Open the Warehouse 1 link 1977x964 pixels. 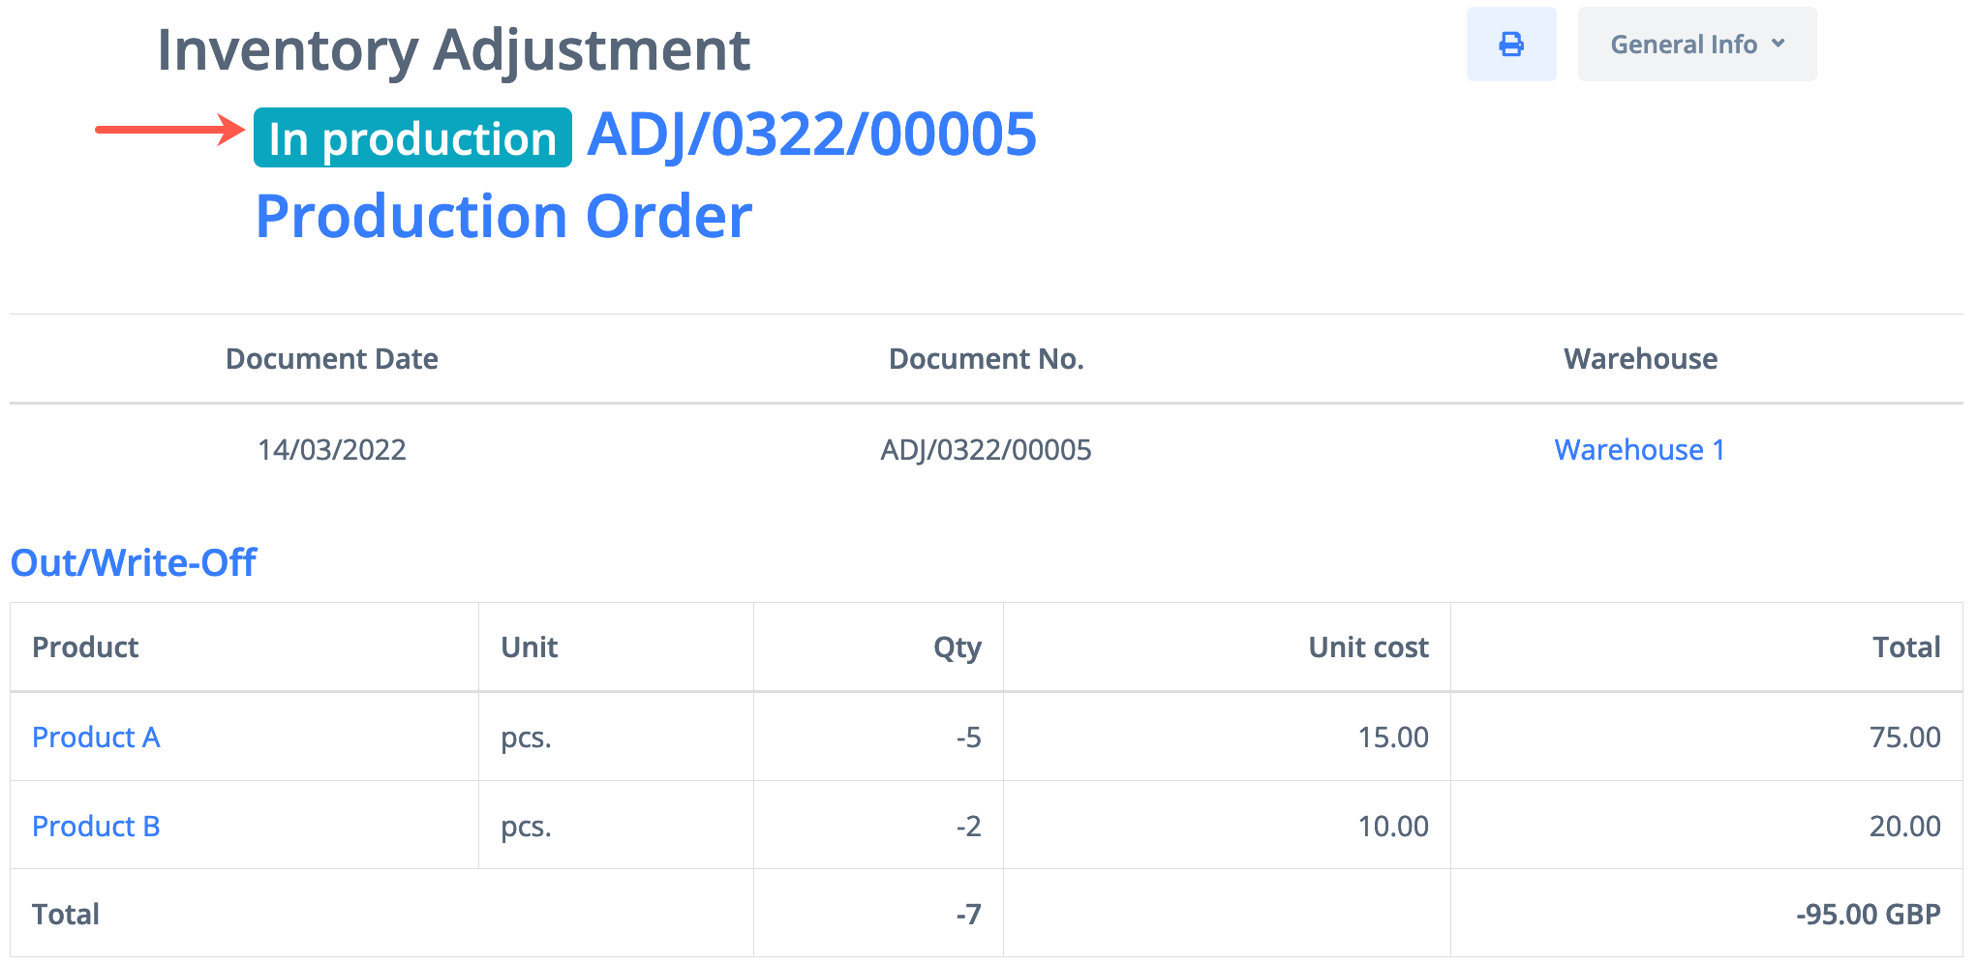click(1639, 449)
